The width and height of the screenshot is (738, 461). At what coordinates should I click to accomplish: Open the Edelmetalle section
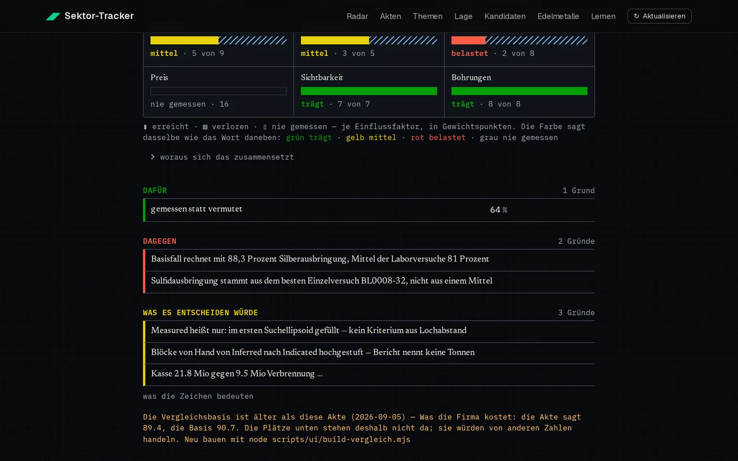(x=558, y=16)
